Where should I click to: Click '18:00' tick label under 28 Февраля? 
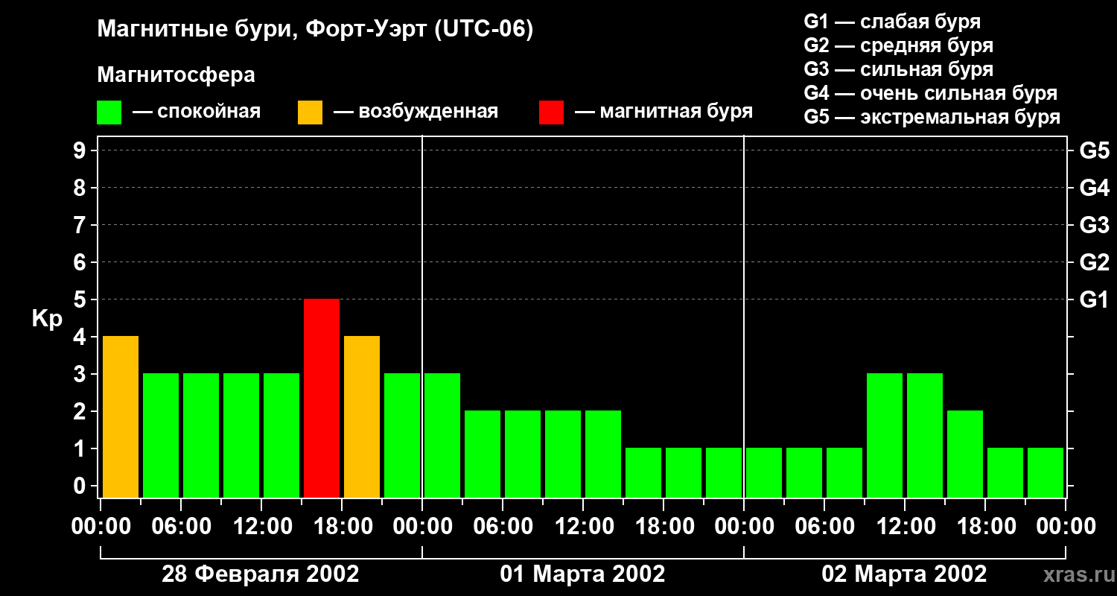click(x=342, y=527)
